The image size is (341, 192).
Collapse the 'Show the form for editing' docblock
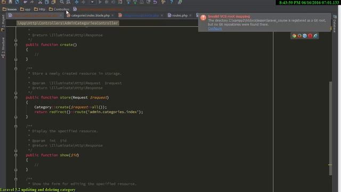(x=15, y=179)
